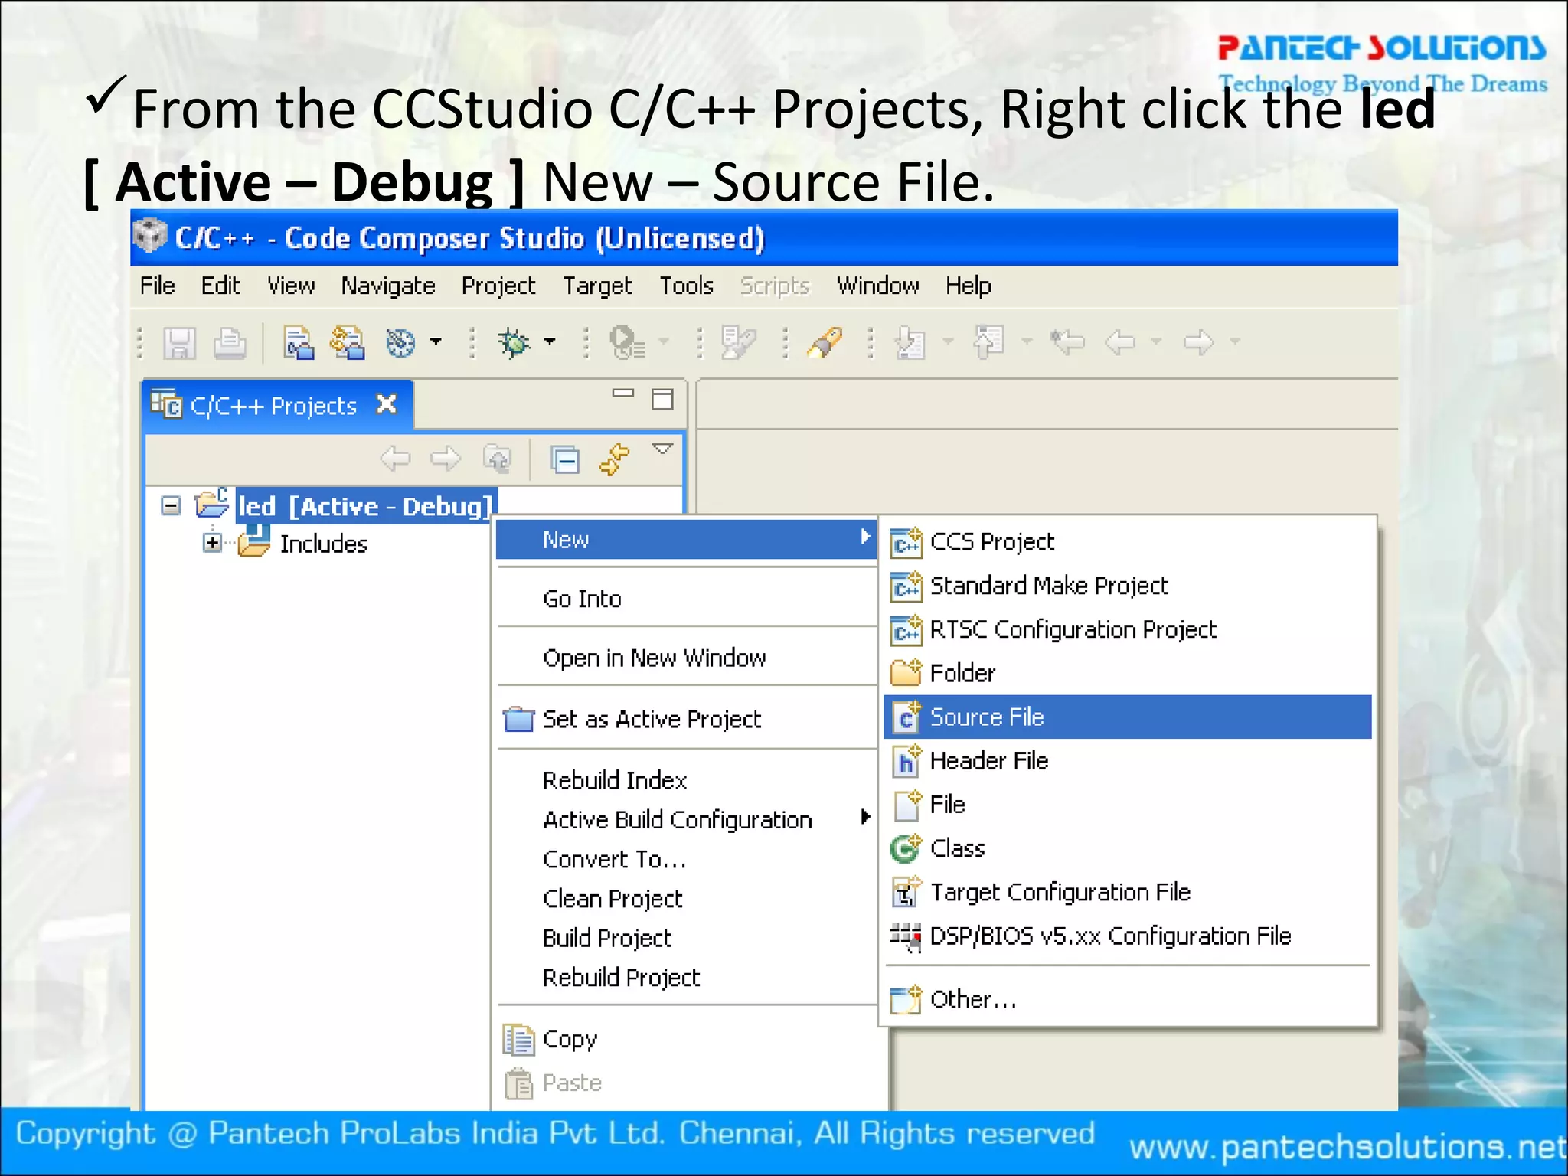The image size is (1568, 1176).
Task: Open the Navigate menu
Action: point(388,286)
